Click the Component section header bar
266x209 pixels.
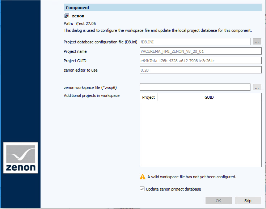pyautogui.click(x=162, y=8)
